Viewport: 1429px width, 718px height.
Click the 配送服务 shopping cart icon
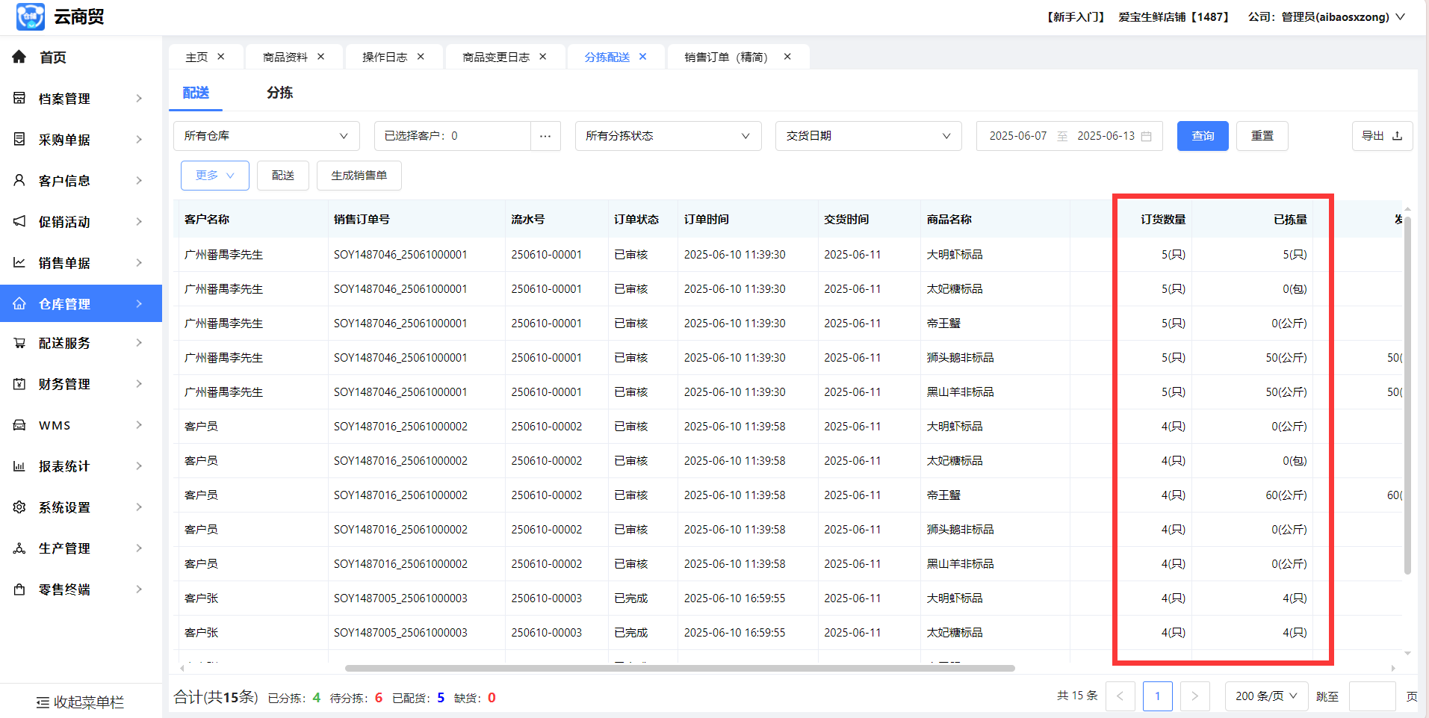tap(19, 343)
